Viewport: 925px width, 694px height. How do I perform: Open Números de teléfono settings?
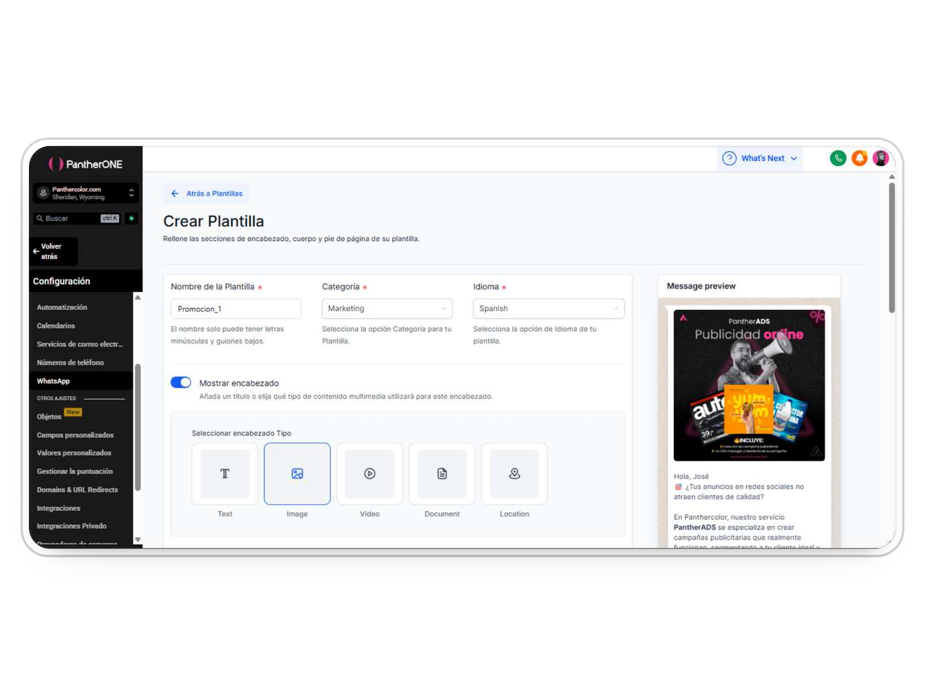[70, 362]
